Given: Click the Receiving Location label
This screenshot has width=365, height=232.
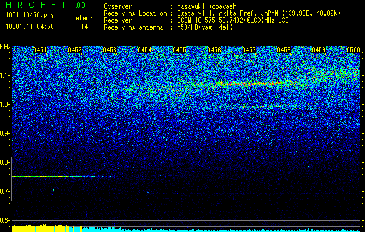Looking at the screenshot, I should pyautogui.click(x=135, y=13).
